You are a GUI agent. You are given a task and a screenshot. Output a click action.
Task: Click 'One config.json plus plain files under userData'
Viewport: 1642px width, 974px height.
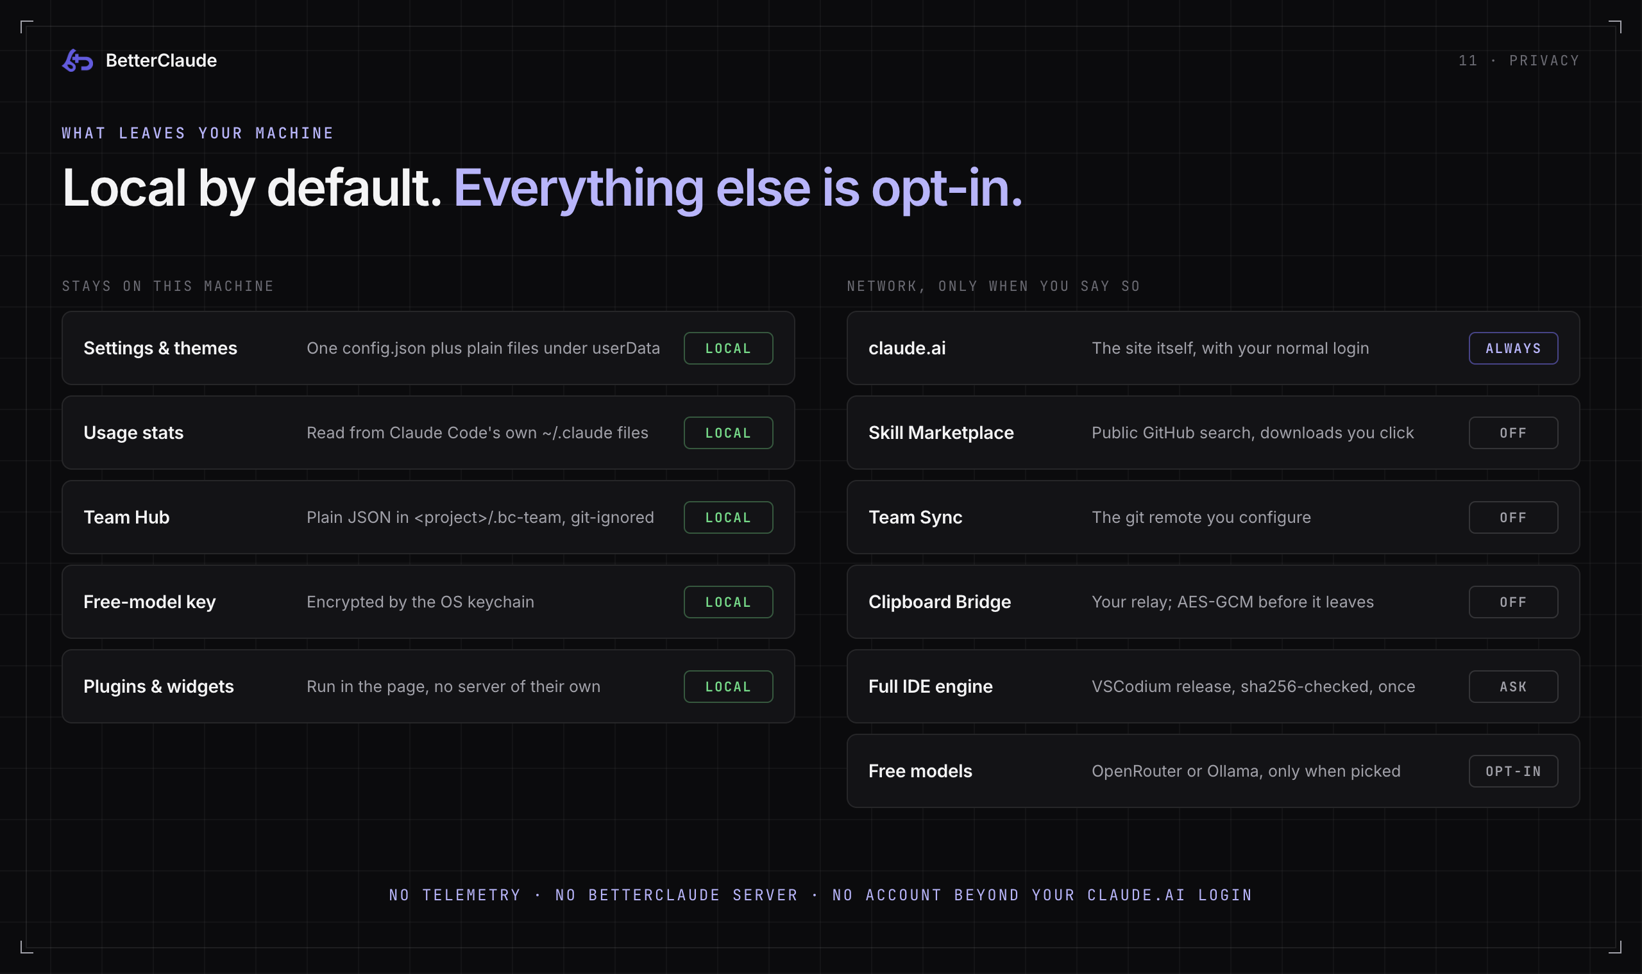pyautogui.click(x=484, y=349)
